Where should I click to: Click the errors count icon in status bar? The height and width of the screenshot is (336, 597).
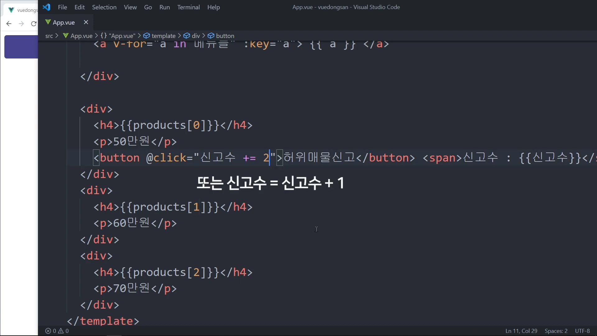48,331
